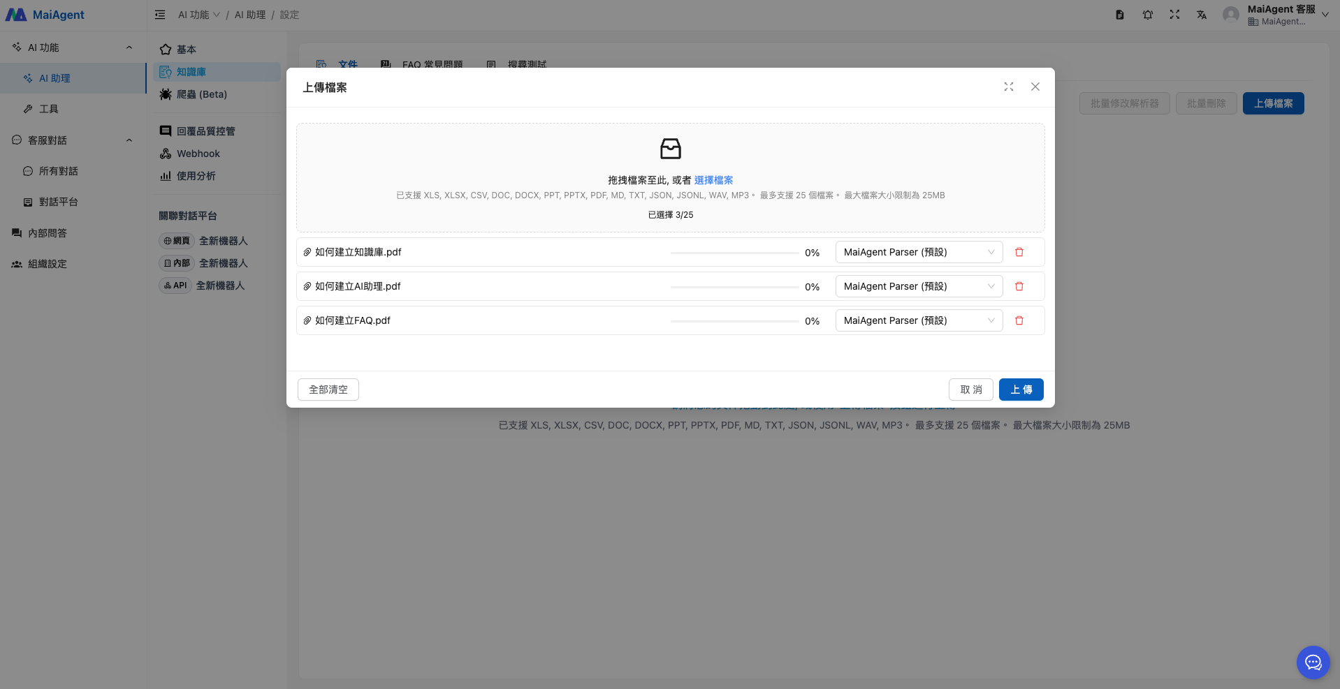This screenshot has width=1340, height=689.
Task: Remove 如何建立AI助理.pdf using trash icon
Action: (x=1019, y=286)
